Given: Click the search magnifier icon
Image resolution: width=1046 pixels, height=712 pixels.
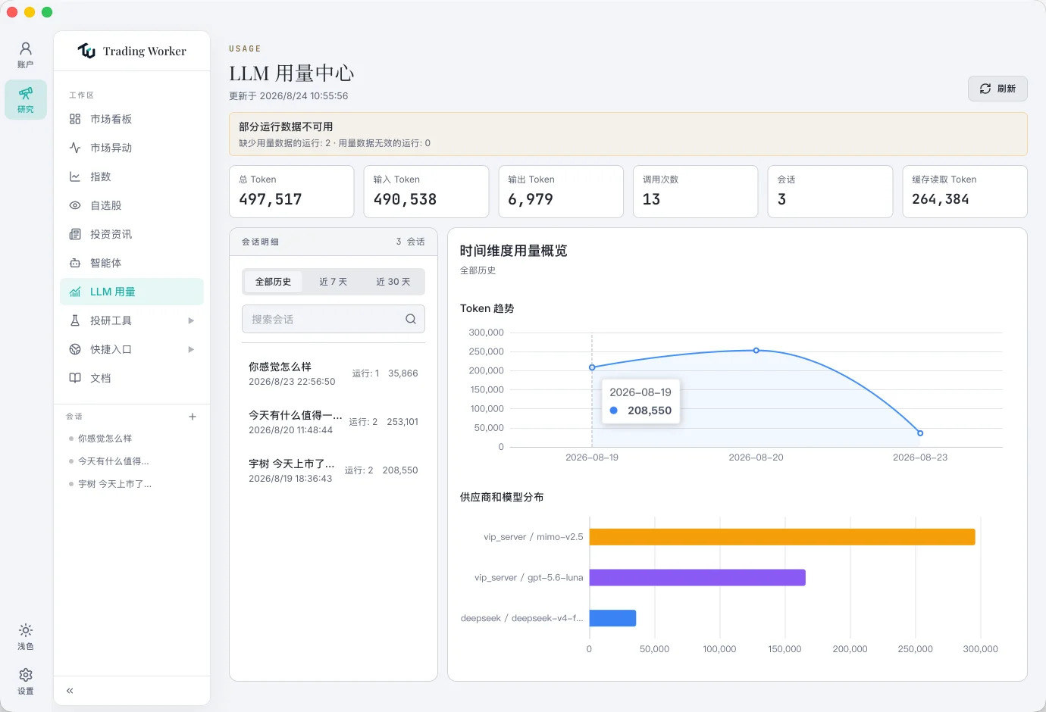Looking at the screenshot, I should (411, 319).
